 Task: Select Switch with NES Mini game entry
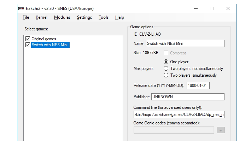[50, 45]
